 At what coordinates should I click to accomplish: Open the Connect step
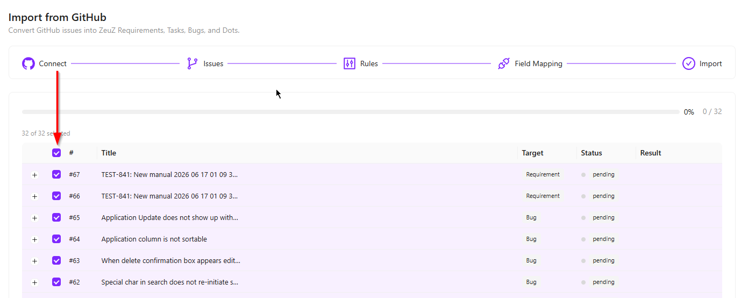(44, 63)
